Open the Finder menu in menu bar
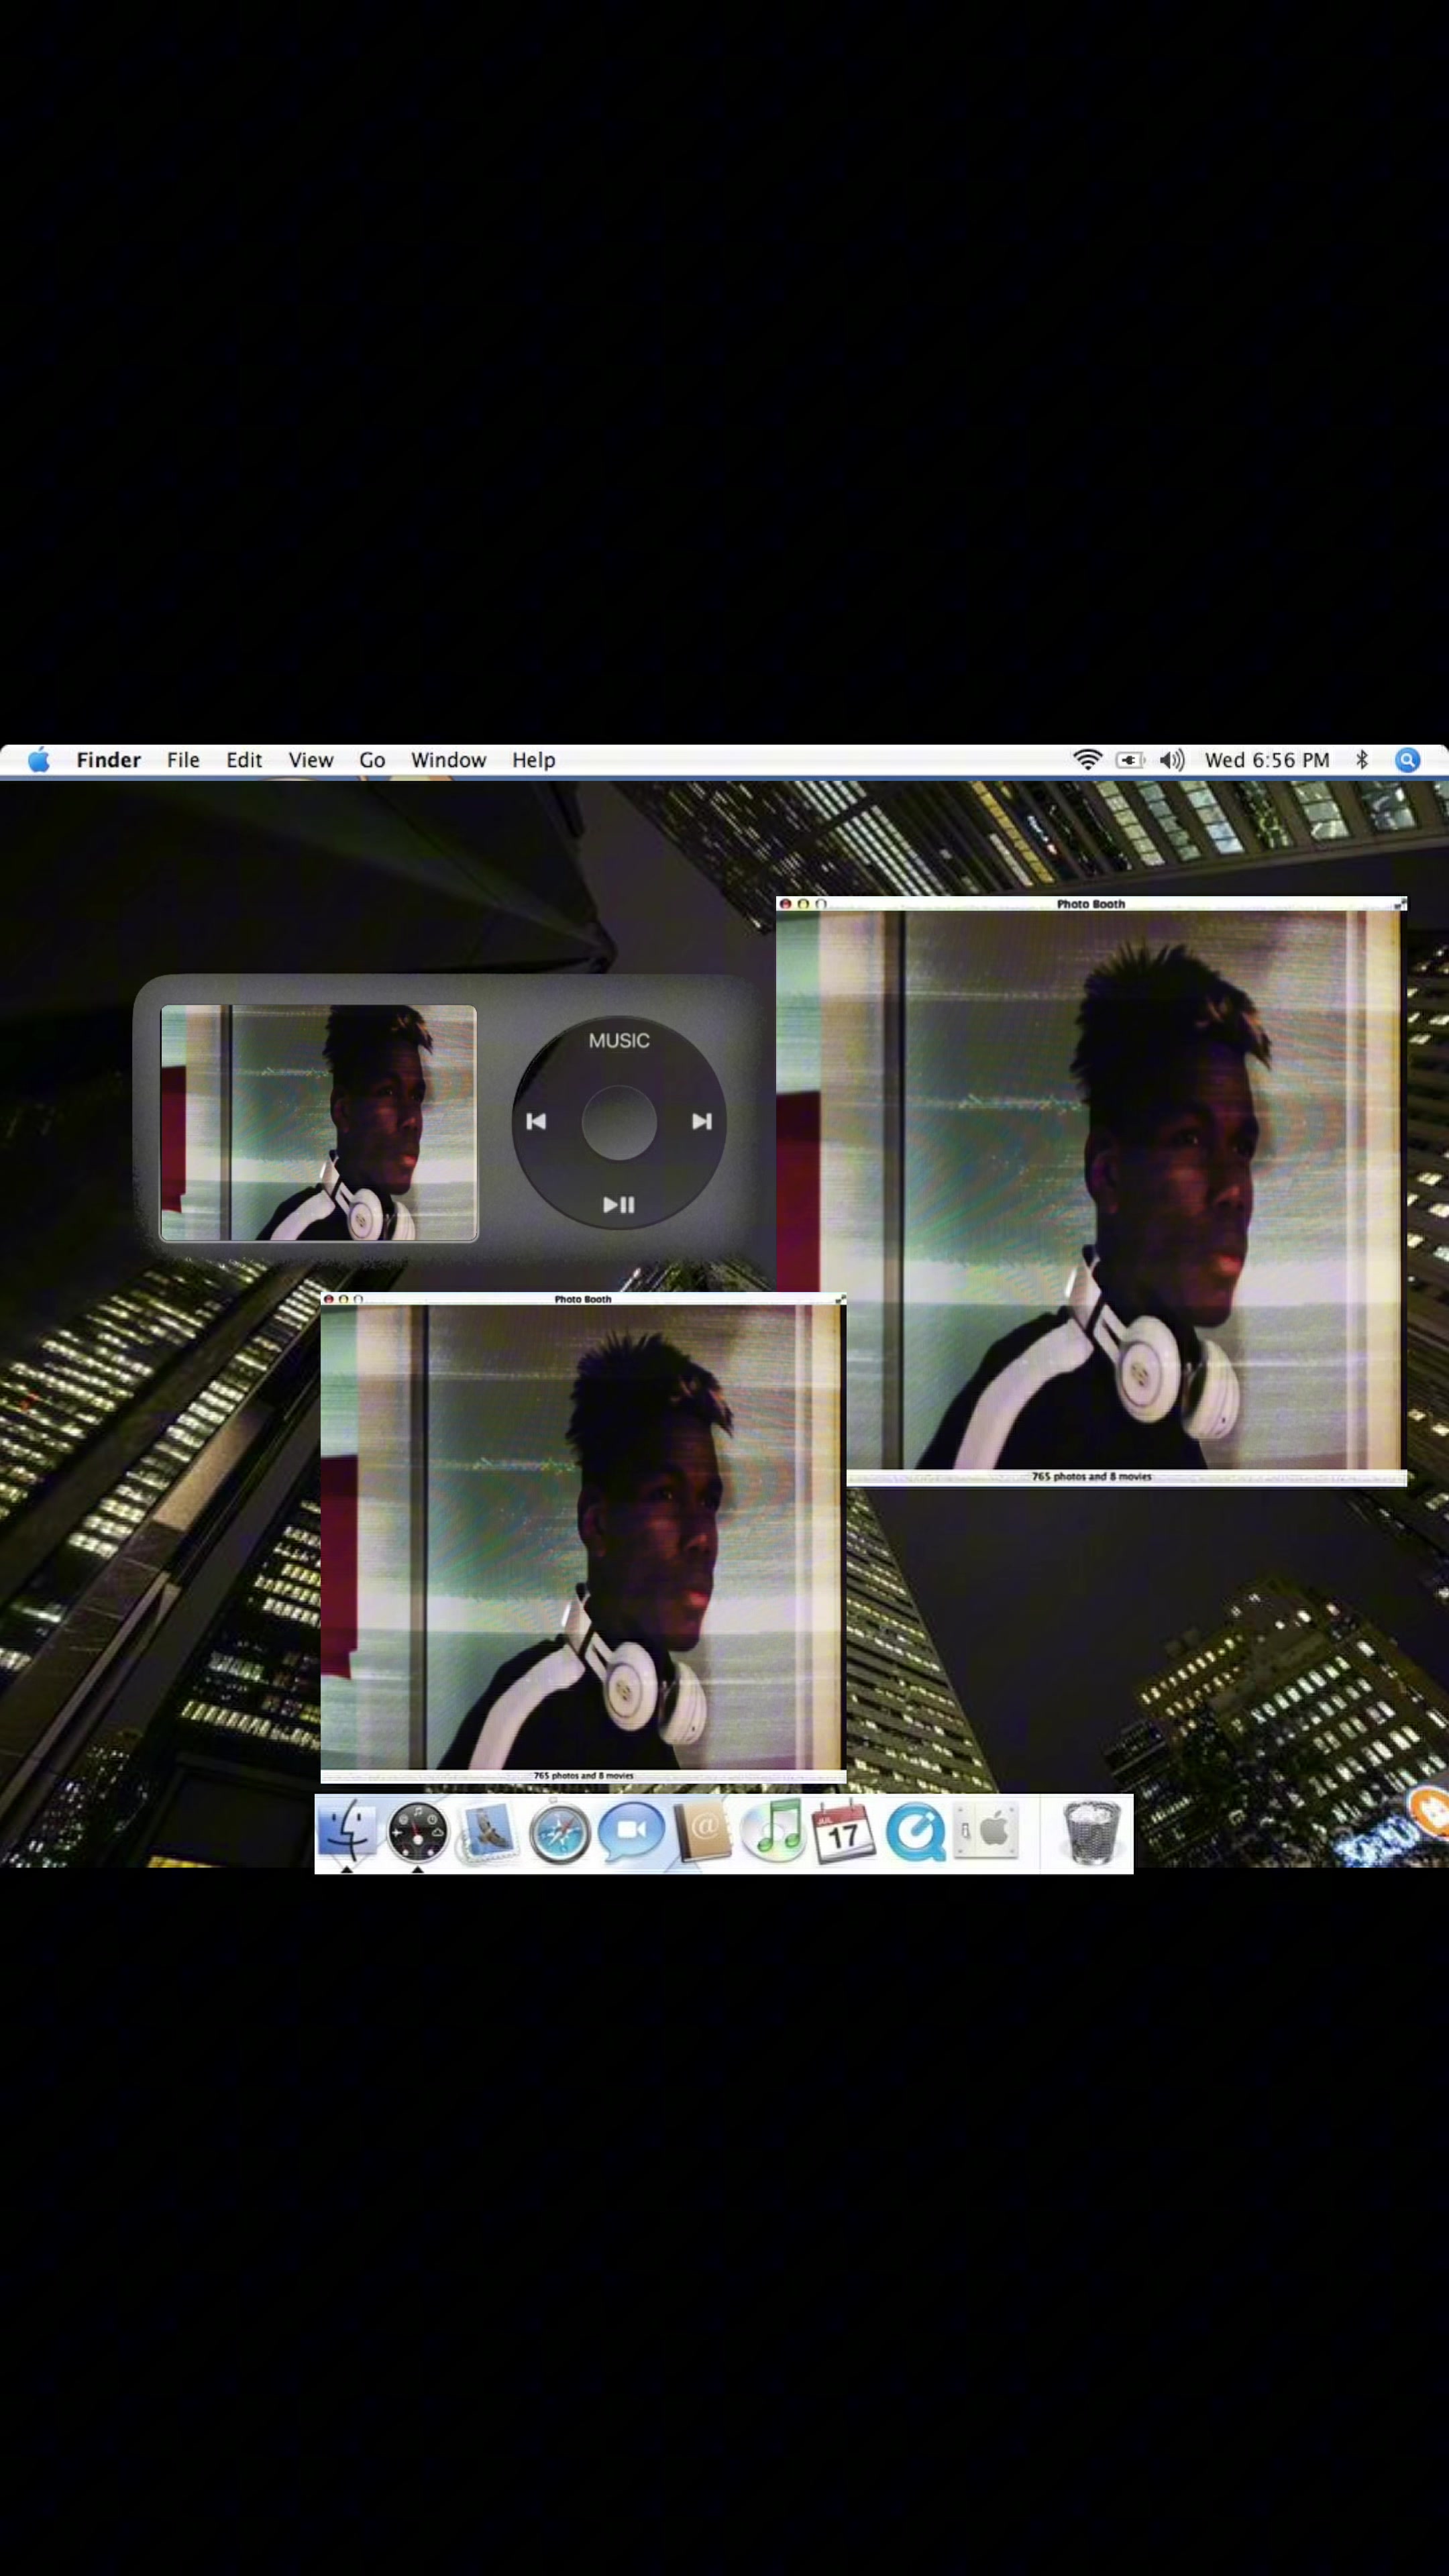Screen dimensions: 1449x2576 108,760
